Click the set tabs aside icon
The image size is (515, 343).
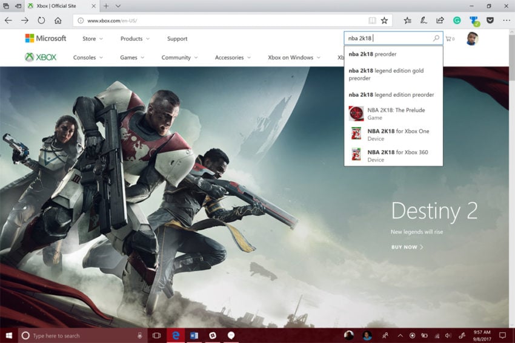pyautogui.click(x=18, y=6)
